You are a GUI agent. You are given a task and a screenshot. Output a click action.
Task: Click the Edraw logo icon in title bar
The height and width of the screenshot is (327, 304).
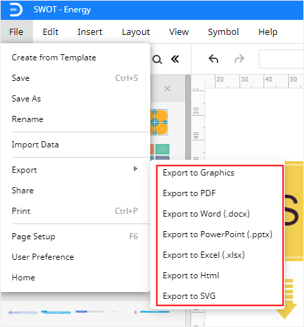(16, 10)
